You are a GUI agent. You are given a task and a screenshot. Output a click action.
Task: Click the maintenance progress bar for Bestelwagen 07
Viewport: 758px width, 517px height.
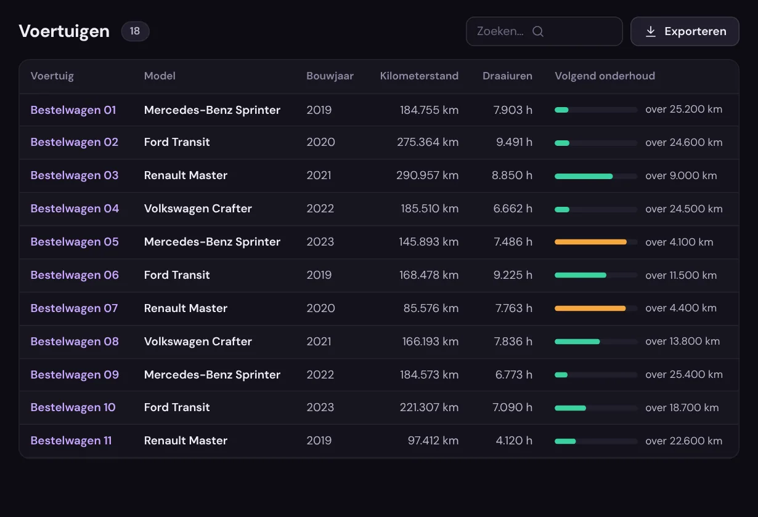point(596,308)
